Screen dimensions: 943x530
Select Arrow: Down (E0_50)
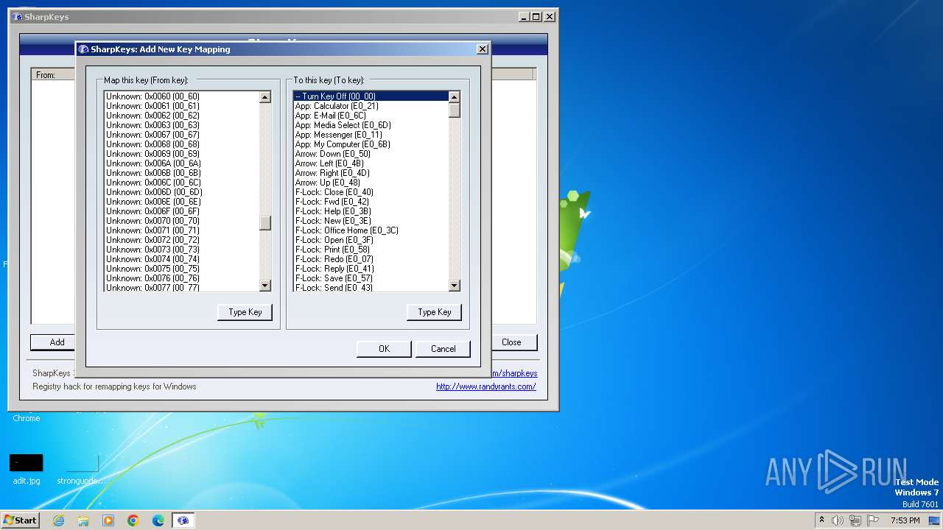click(x=371, y=154)
